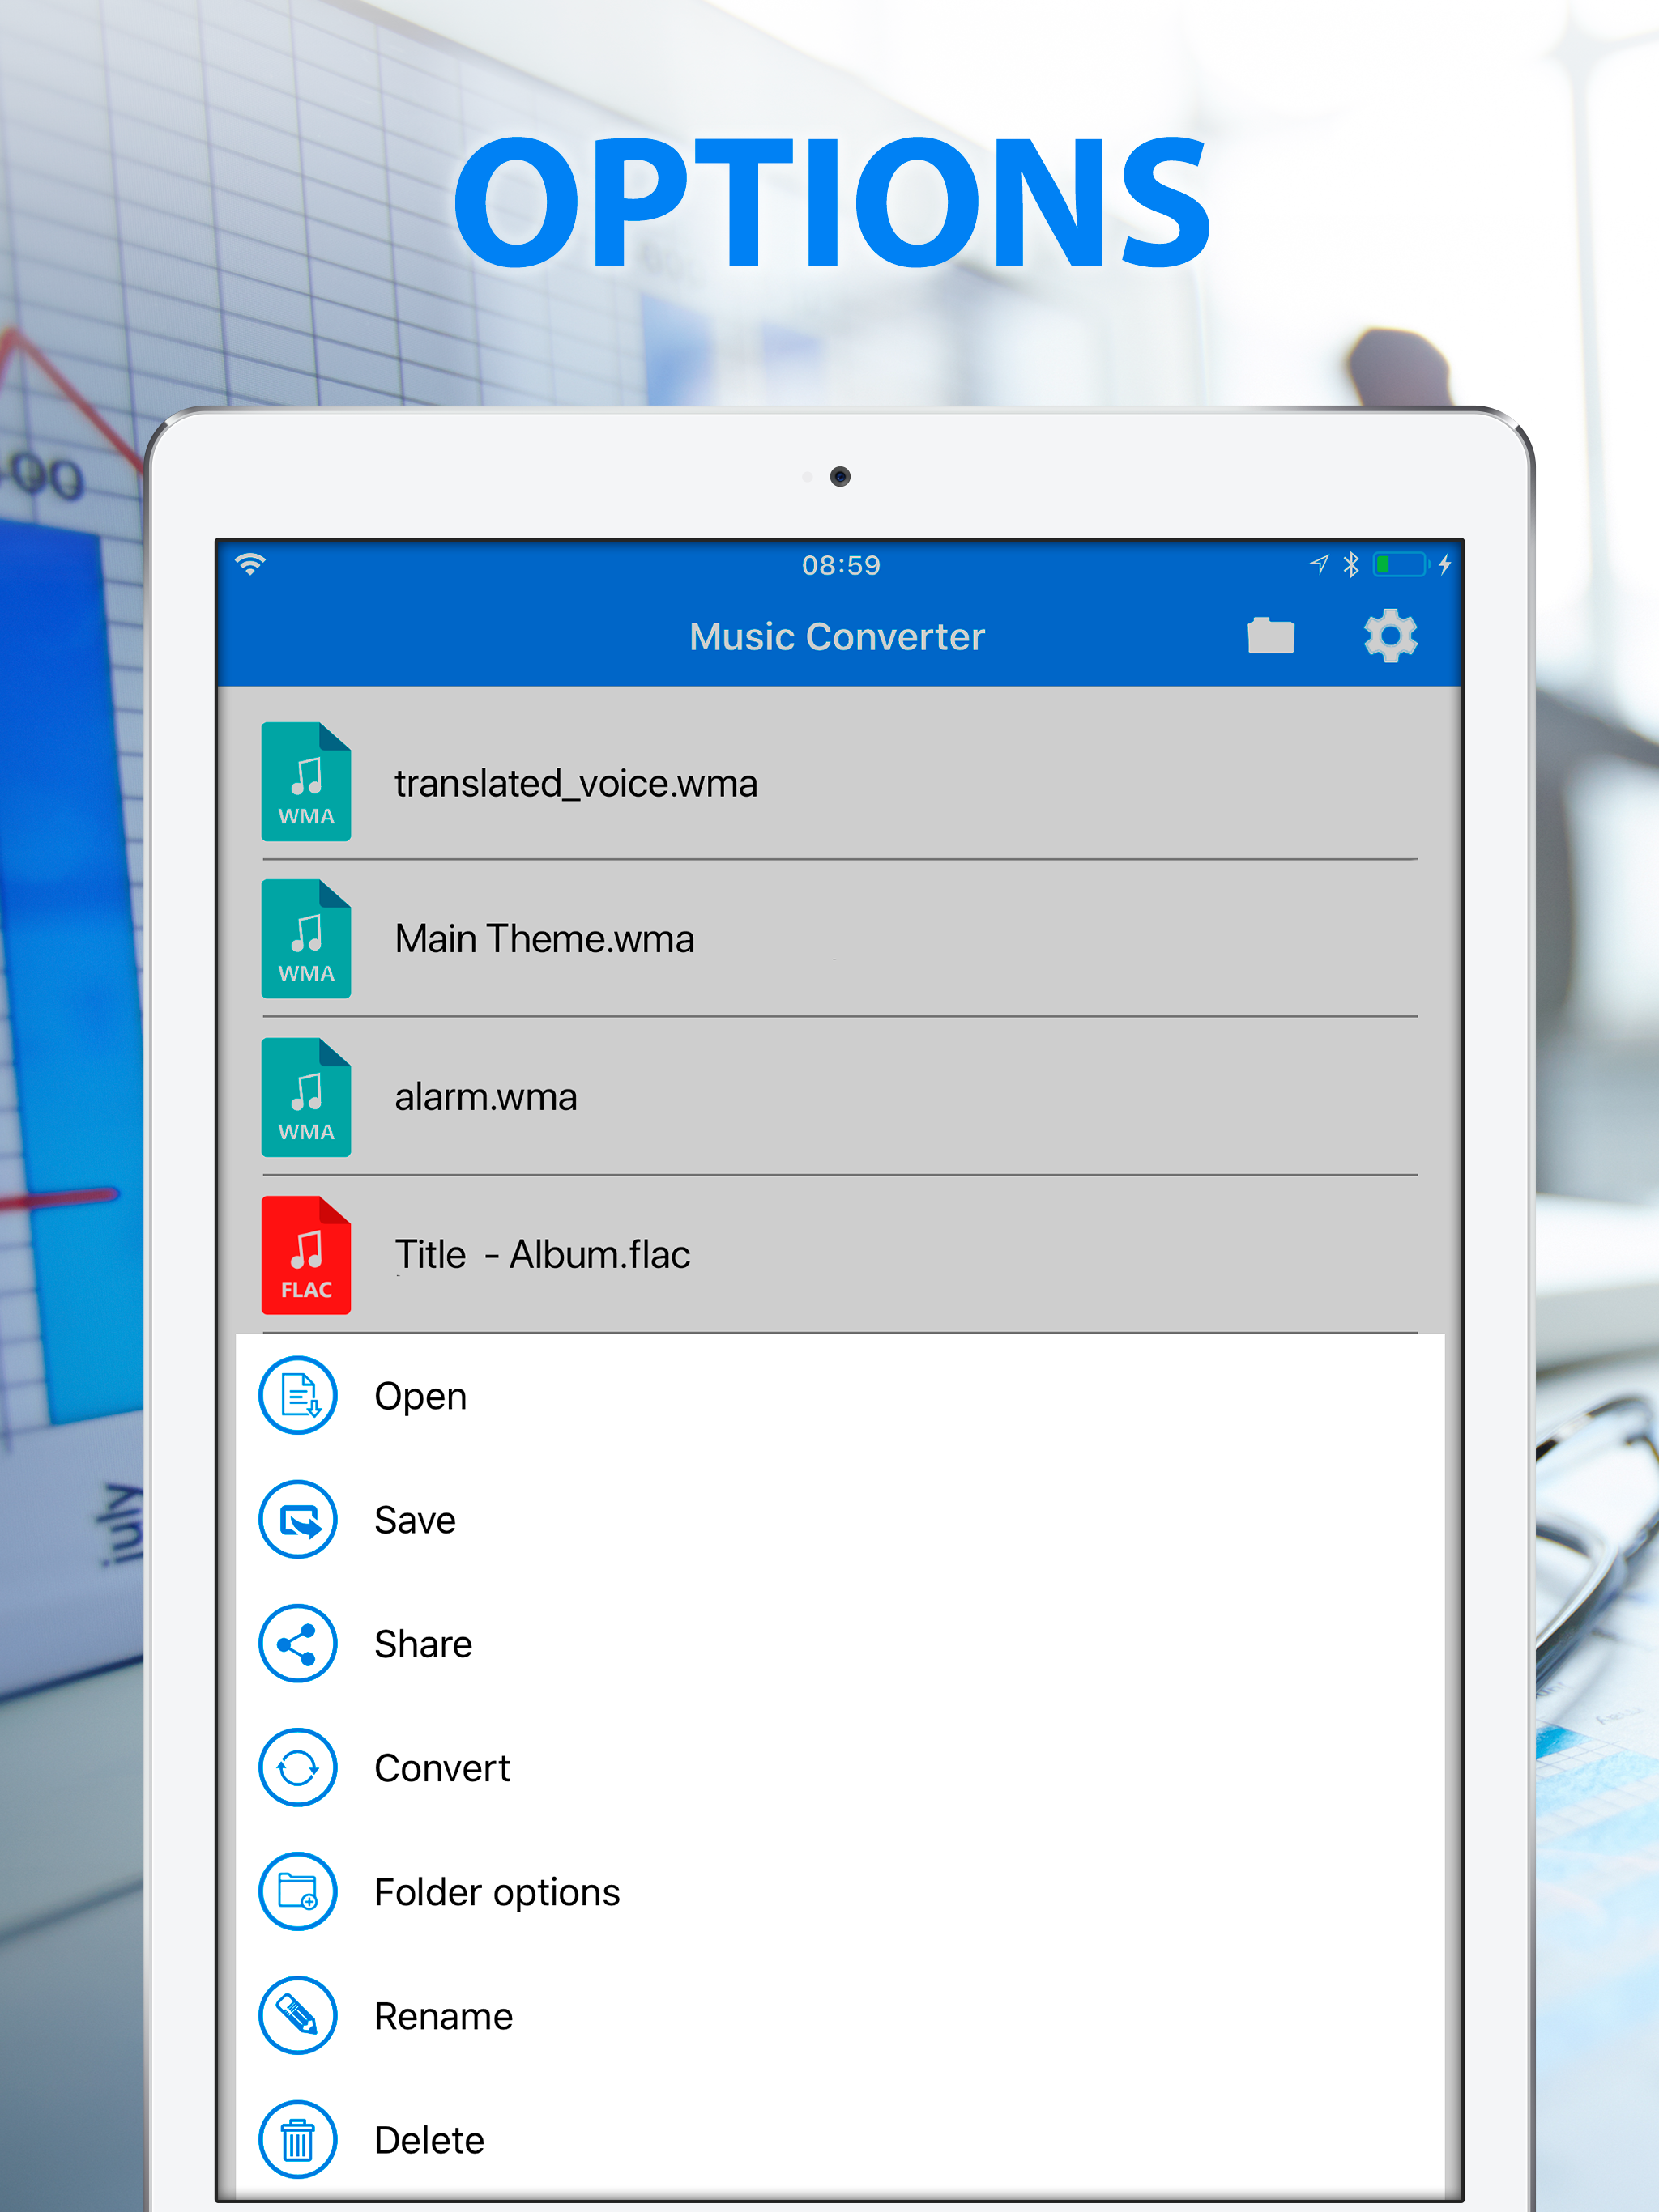Screen dimensions: 1659x2212
Task: Choose Convert from the options menu
Action: (x=441, y=1768)
